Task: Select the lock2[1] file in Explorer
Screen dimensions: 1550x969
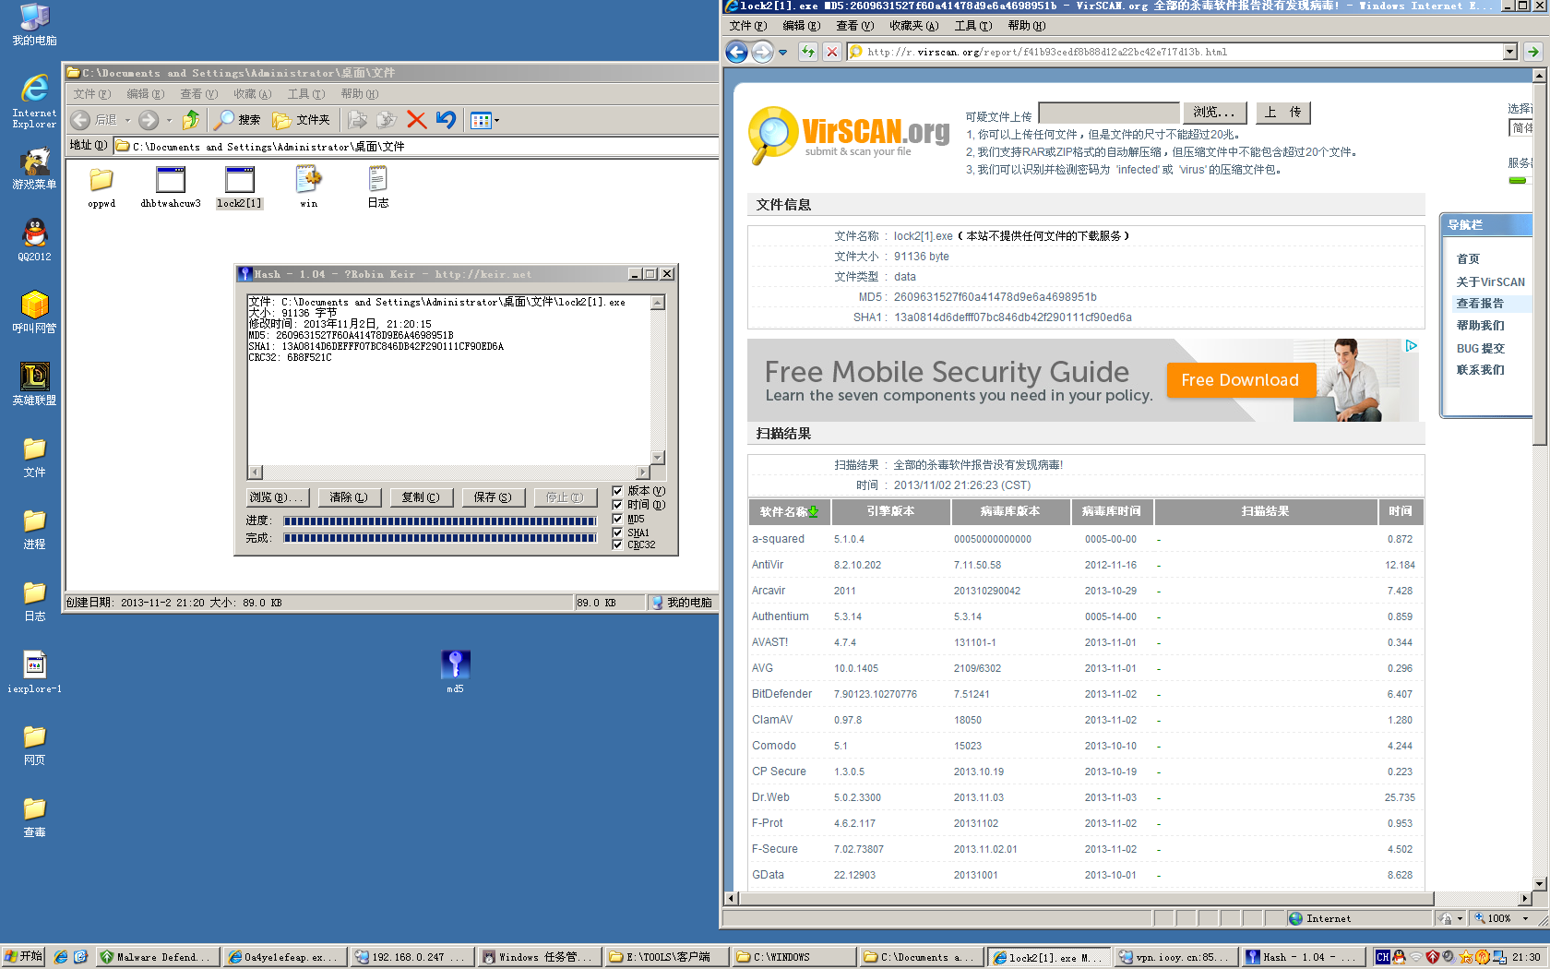Action: [x=240, y=187]
